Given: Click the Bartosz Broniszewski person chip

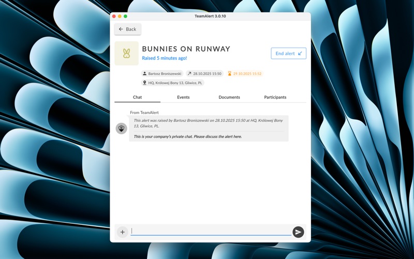Looking at the screenshot, I should [162, 74].
